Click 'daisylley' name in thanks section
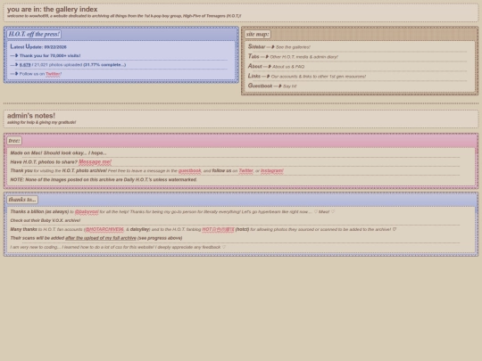 click(140, 229)
